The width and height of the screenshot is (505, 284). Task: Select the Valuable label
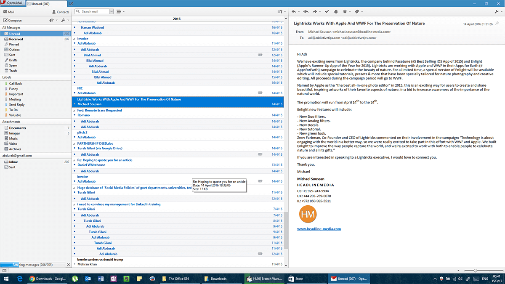pyautogui.click(x=36, y=115)
